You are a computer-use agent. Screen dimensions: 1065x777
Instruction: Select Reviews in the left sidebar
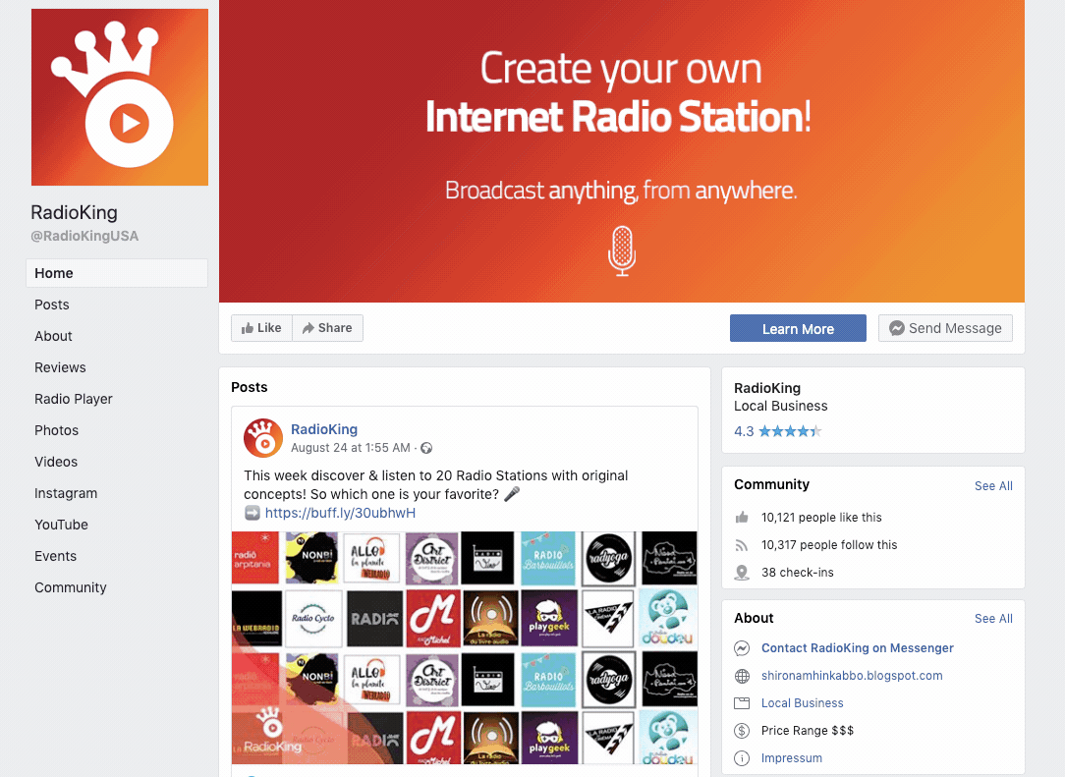pos(60,366)
